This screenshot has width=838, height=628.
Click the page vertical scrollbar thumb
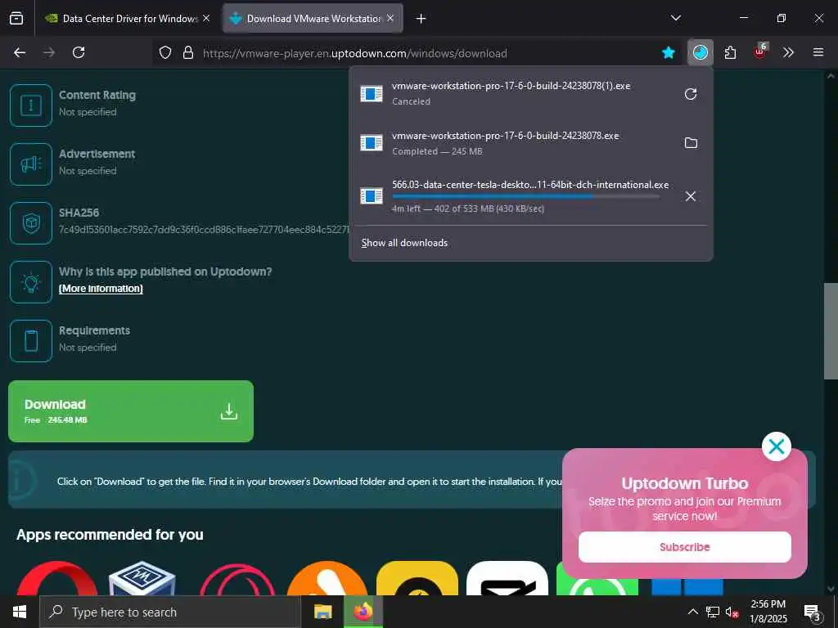click(x=830, y=331)
